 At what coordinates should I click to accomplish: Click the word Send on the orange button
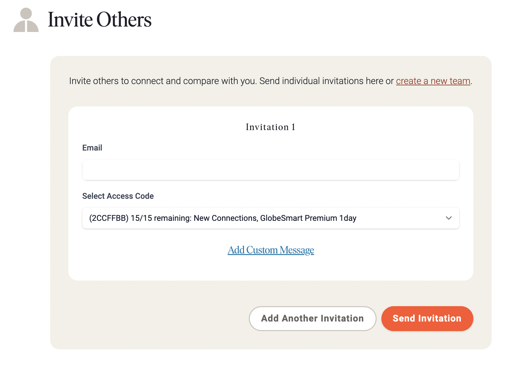pos(404,319)
